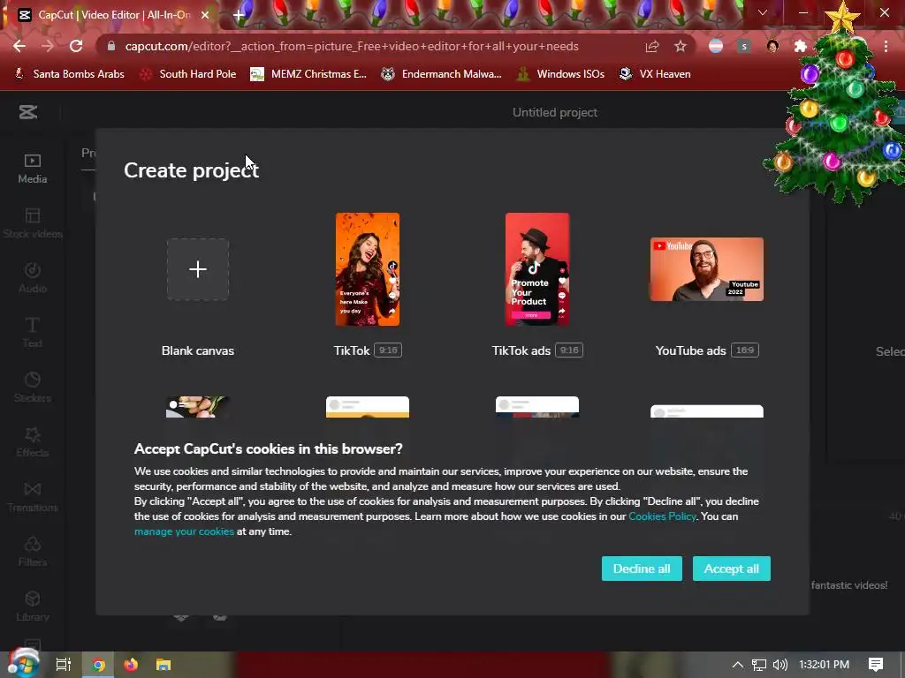Open the Filters sidebar panel
905x678 pixels.
(33, 552)
